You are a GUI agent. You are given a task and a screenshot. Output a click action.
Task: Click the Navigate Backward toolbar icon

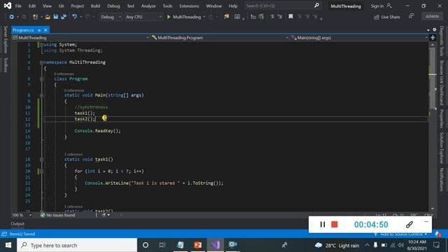(x=12, y=17)
